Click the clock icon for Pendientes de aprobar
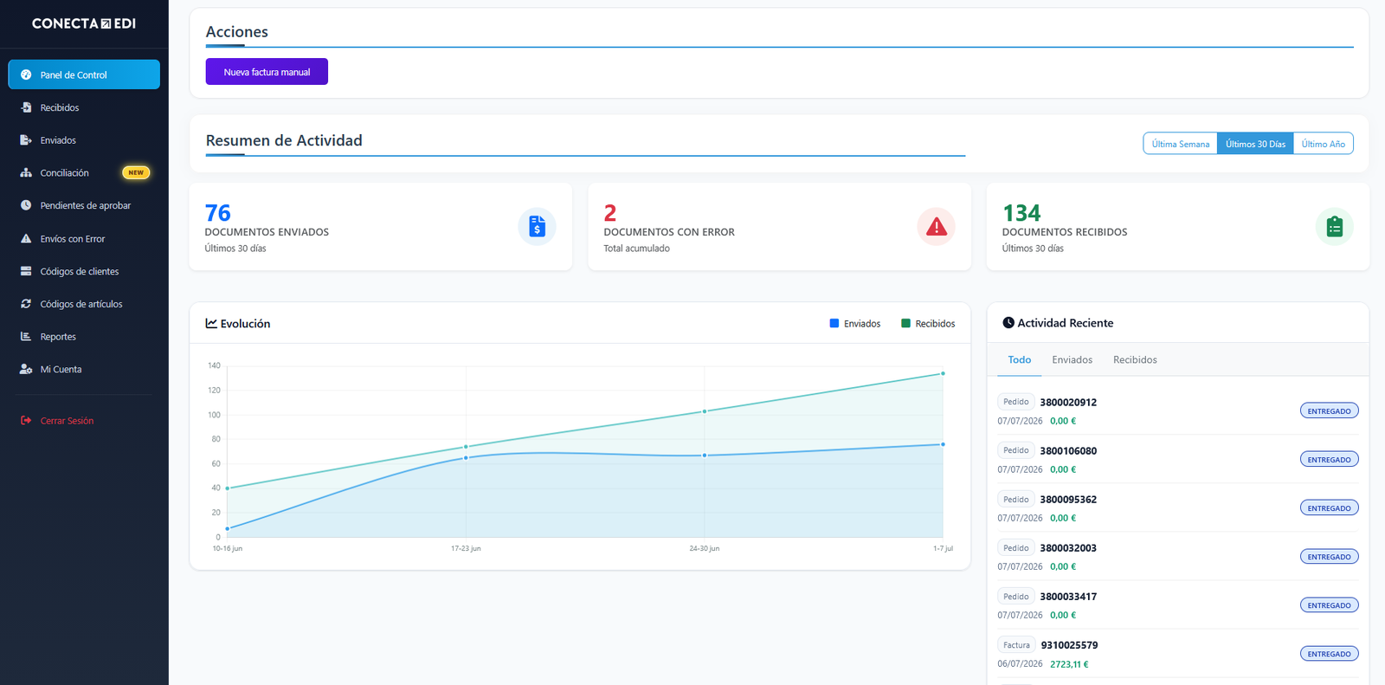The image size is (1385, 685). [26, 205]
